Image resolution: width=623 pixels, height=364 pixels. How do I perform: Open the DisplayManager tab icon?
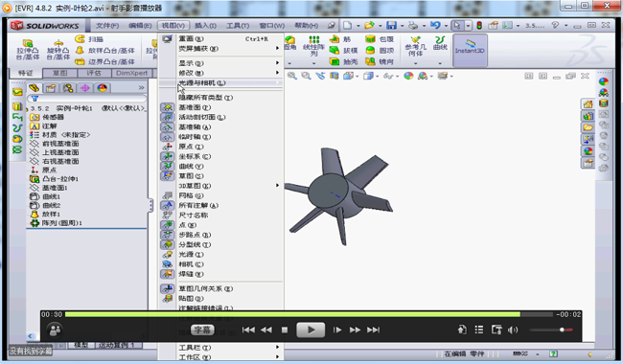pos(103,88)
